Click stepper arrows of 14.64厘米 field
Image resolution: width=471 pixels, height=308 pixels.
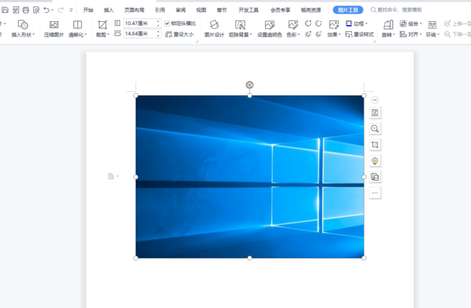tap(158, 33)
